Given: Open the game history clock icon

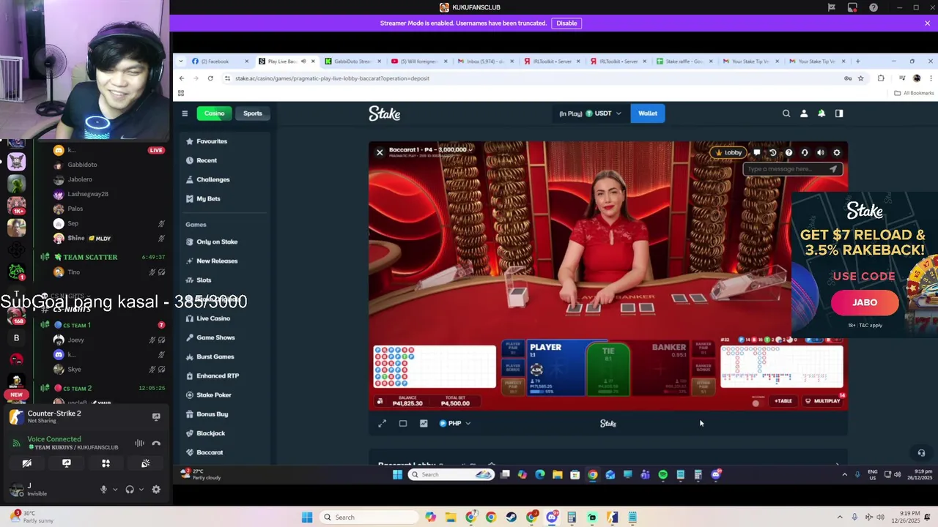Looking at the screenshot, I should coord(772,152).
